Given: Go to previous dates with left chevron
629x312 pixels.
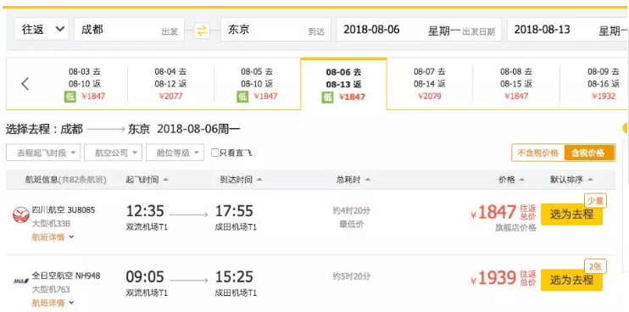Looking at the screenshot, I should (25, 84).
